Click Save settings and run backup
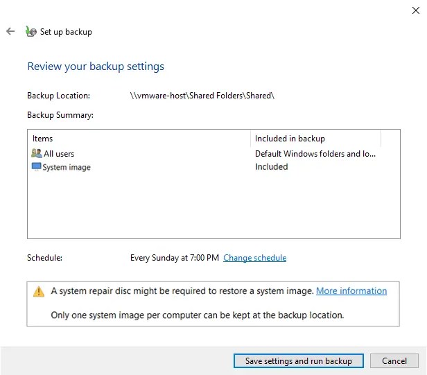Screen dimensions: 427x375 299,361
